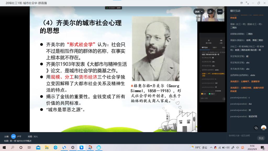Select the 聊天互动 chat panel header
The image size is (268, 151).
click(235, 11)
